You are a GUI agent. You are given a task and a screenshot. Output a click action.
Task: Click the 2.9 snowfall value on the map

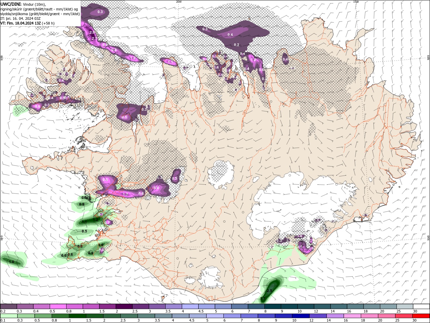tap(92, 32)
